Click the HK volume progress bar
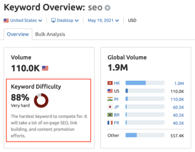The height and width of the screenshot is (152, 195). [145, 83]
